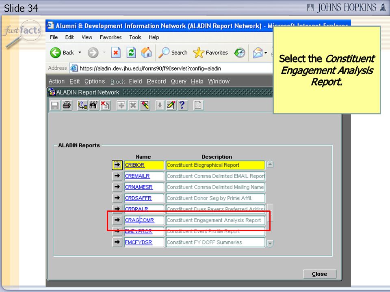Click the Close button at bottom right

(320, 274)
